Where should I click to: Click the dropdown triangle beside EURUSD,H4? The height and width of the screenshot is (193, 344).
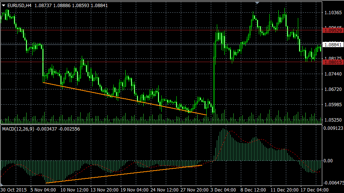pyautogui.click(x=4, y=6)
